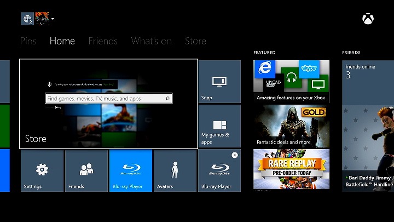Open the Avatars tile
Image resolution: width=394 pixels, height=222 pixels.
[175, 170]
